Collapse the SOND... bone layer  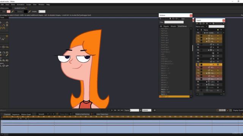click(205, 33)
